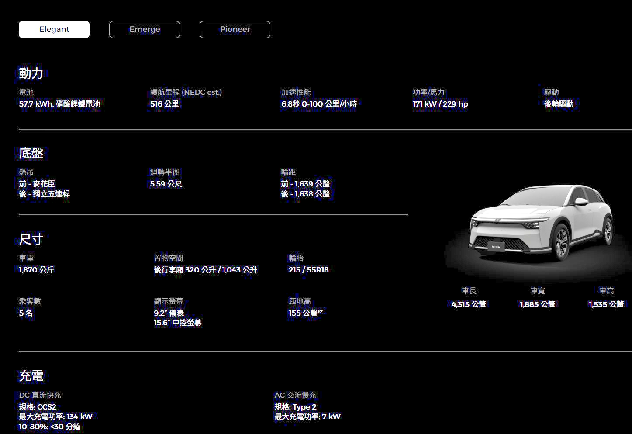Select the Elegant trim tab
This screenshot has width=632, height=434.
coord(54,29)
